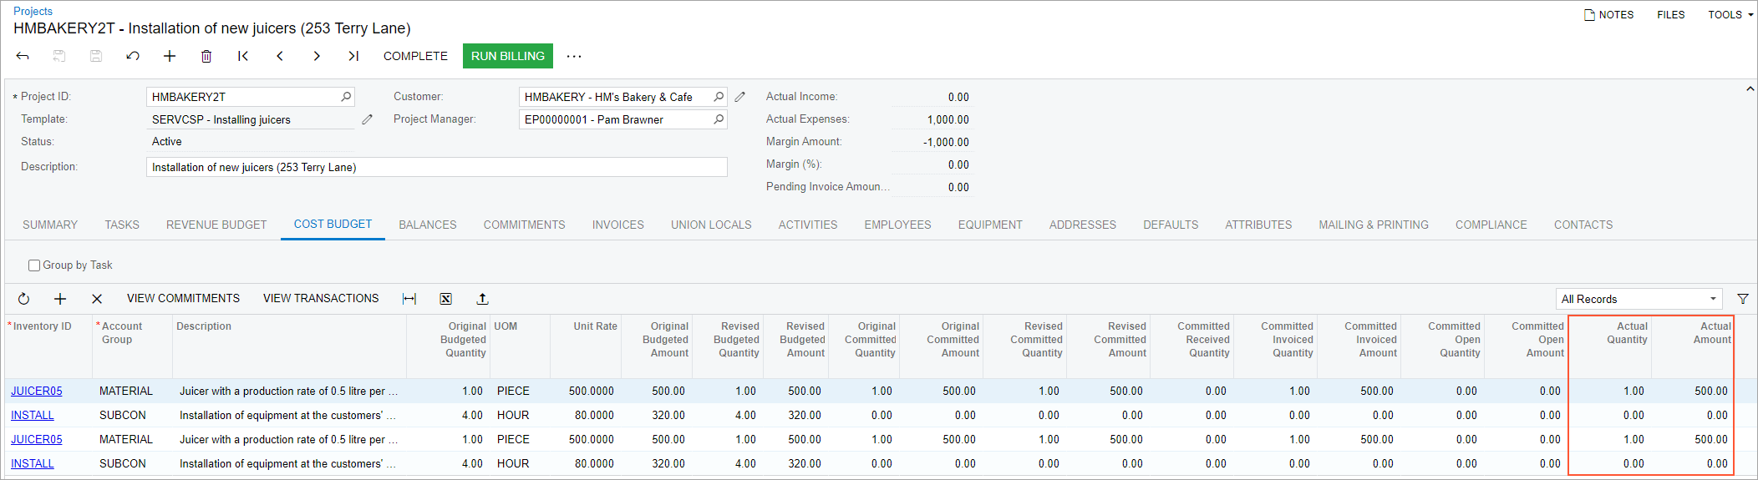Open the Commitments tab

click(x=524, y=225)
